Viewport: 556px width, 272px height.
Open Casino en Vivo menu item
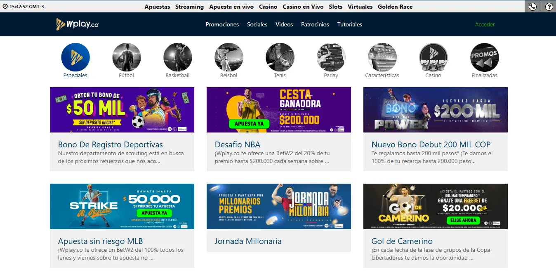tap(303, 7)
